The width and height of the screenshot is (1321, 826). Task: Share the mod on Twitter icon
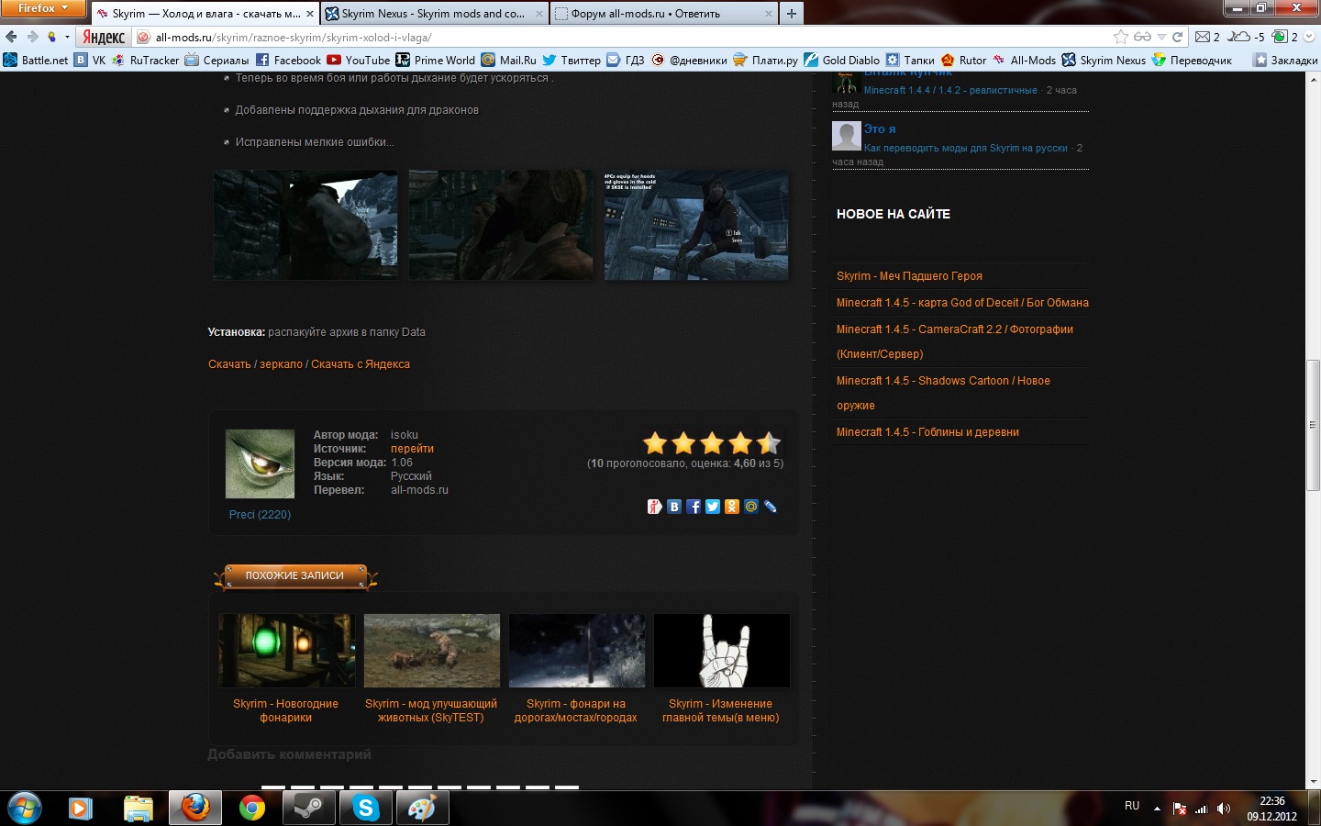pyautogui.click(x=713, y=507)
